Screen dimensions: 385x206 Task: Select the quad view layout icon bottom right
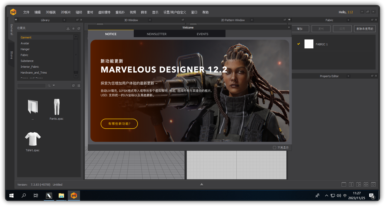(366, 184)
